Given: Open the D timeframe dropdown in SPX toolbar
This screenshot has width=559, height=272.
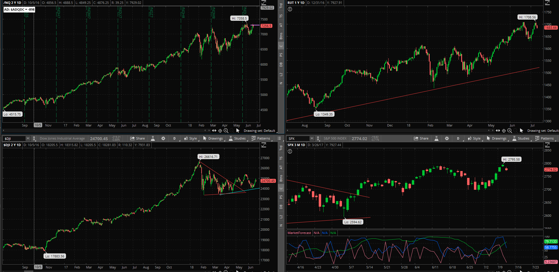Looking at the screenshot, I should click(458, 138).
